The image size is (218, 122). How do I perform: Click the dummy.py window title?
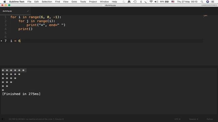click(110, 5)
